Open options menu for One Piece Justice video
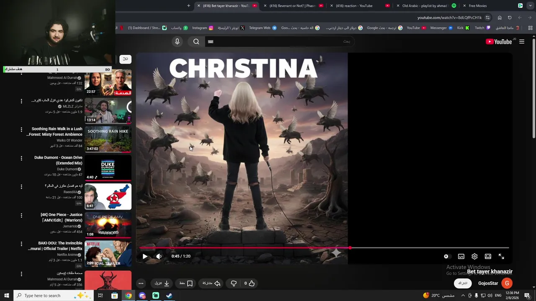 [21, 215]
